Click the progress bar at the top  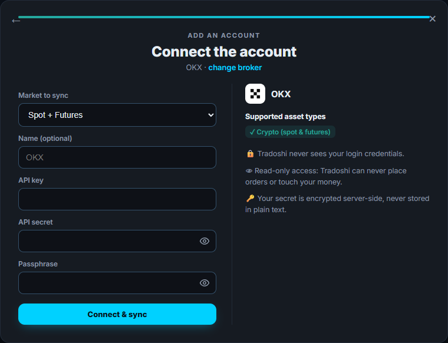(x=224, y=17)
